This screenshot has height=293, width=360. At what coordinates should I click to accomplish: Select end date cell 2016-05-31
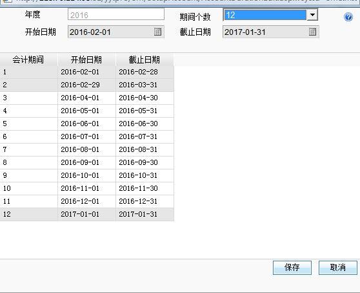(x=145, y=111)
